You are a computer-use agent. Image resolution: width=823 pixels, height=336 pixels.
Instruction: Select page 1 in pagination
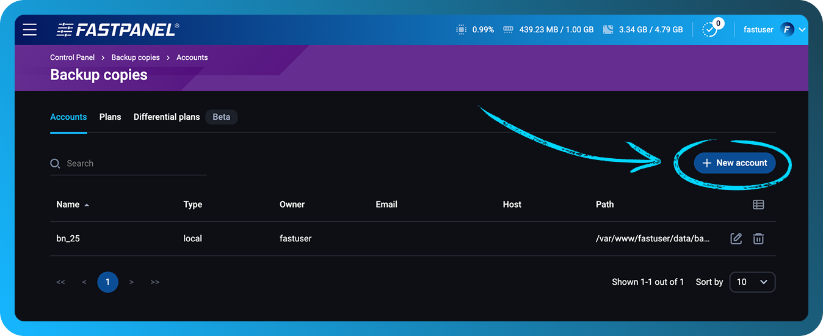click(107, 282)
